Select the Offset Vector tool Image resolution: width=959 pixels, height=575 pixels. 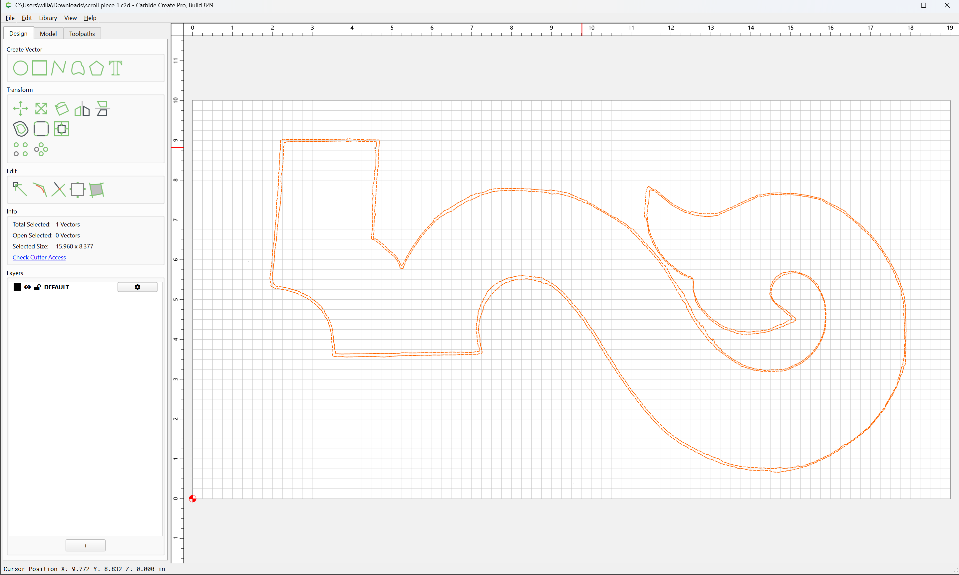pos(21,129)
